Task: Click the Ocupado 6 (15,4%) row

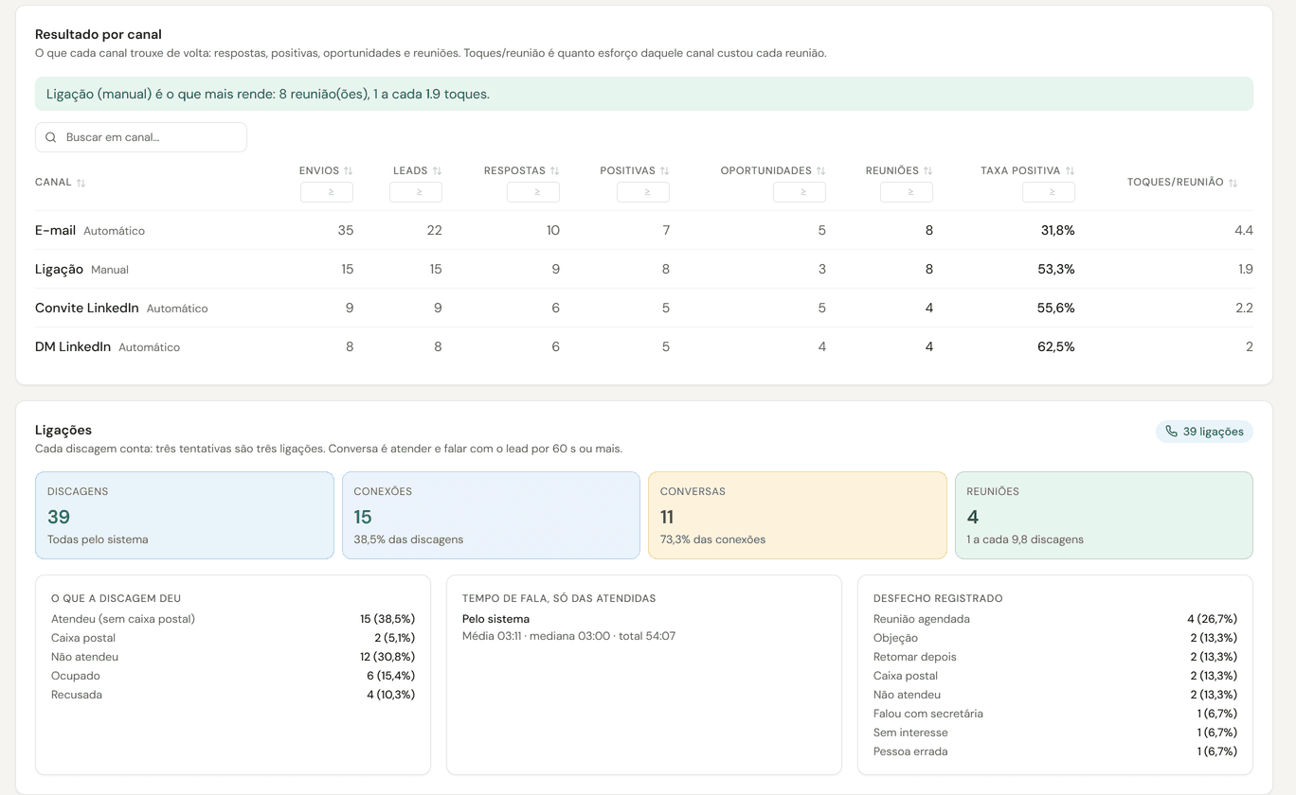Action: click(233, 676)
